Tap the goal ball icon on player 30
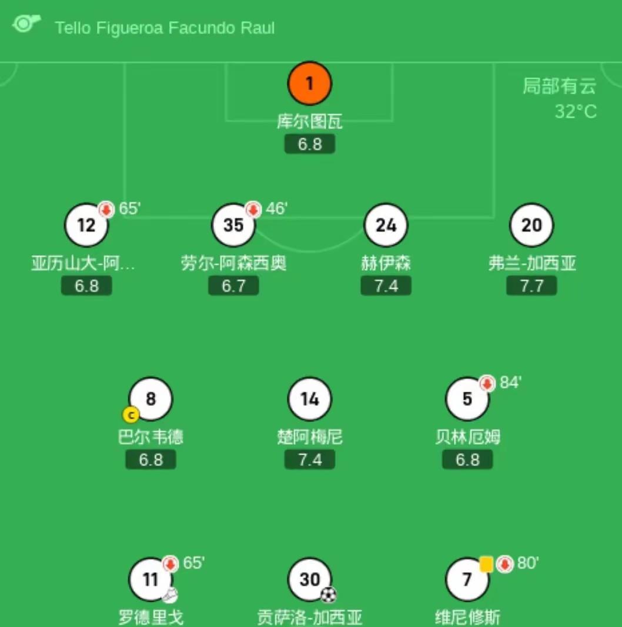 pos(329,595)
